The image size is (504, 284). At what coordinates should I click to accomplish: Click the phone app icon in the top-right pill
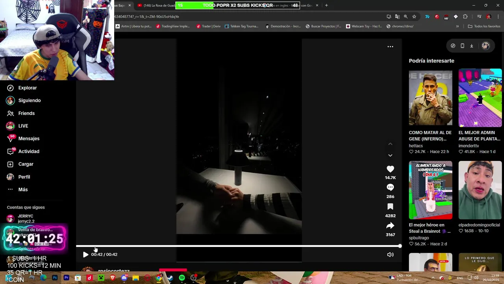click(462, 46)
